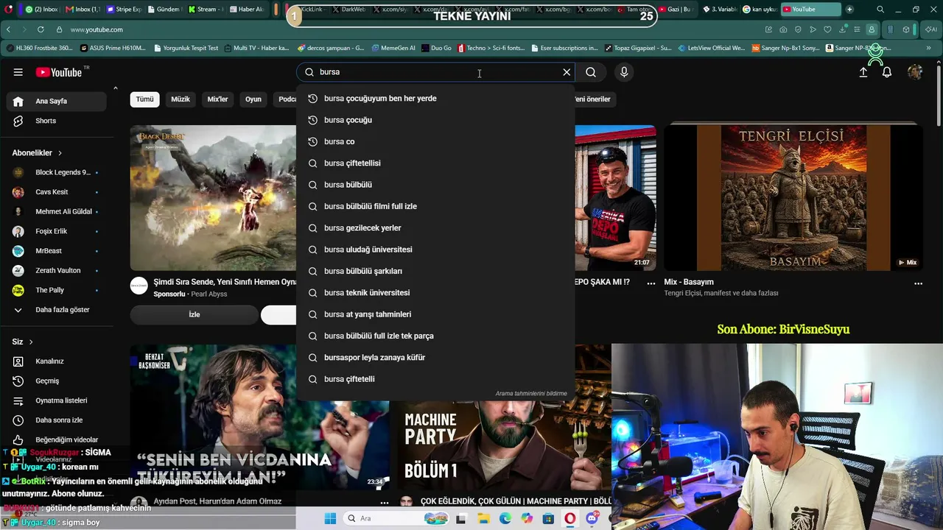Open options menu for Mix - Basayım
The height and width of the screenshot is (530, 943).
pos(918,283)
